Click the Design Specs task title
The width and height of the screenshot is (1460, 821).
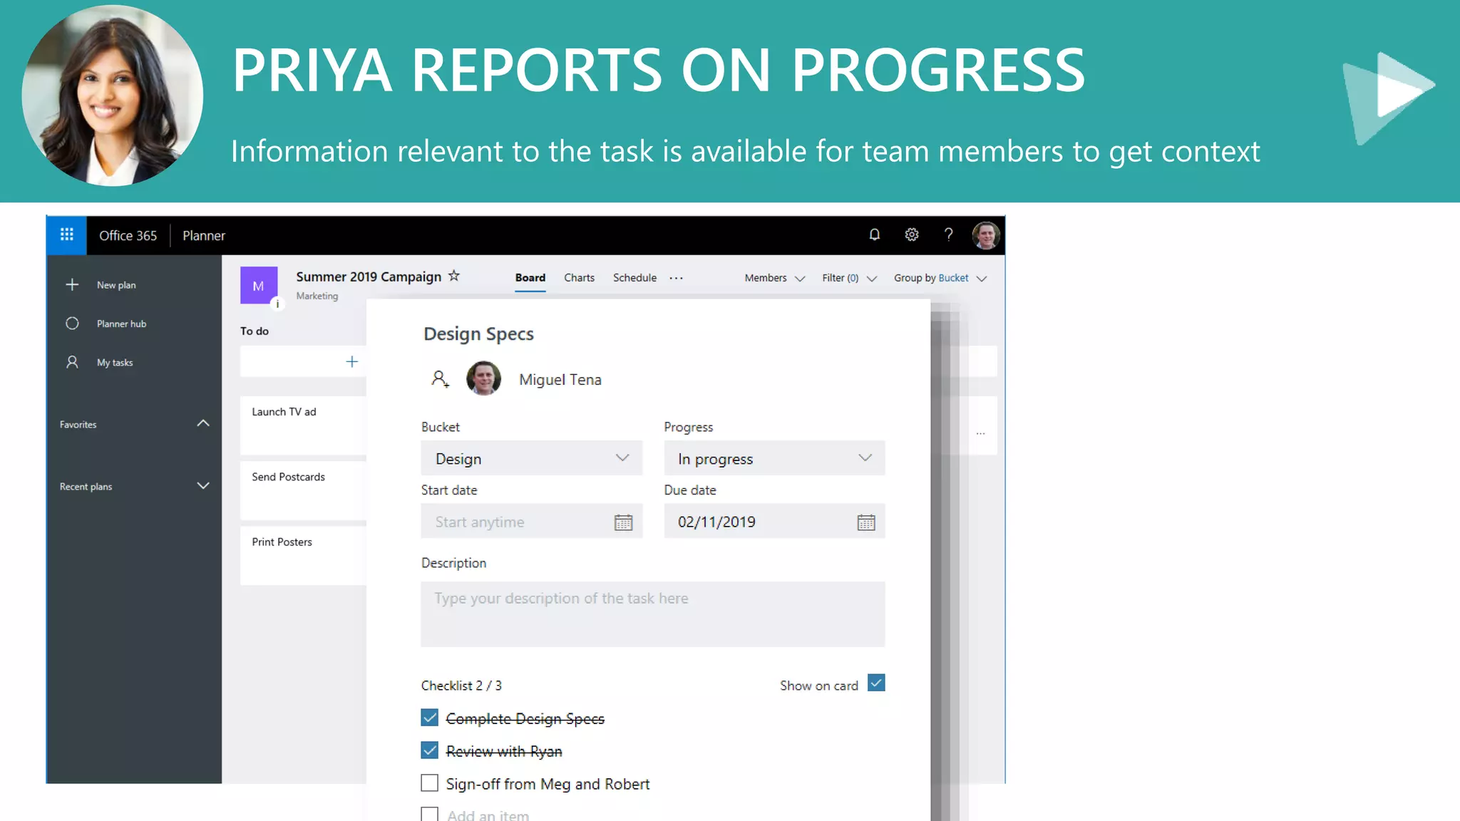point(478,334)
